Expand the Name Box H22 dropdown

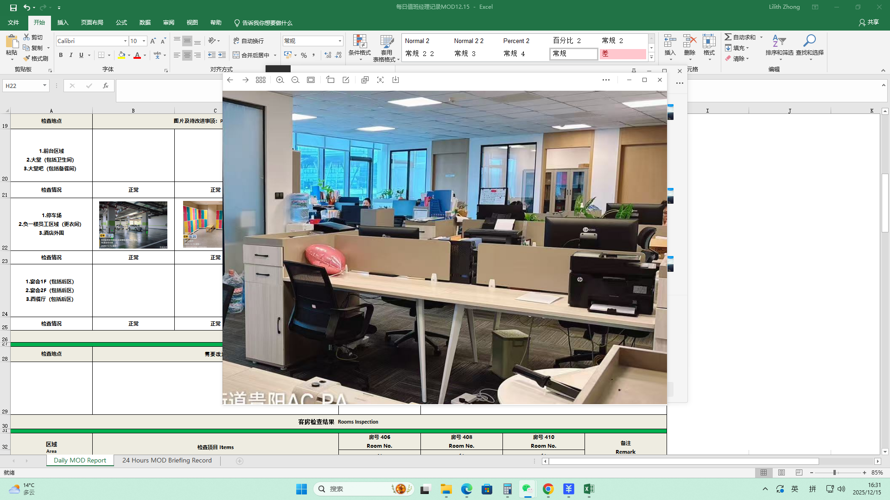(44, 86)
